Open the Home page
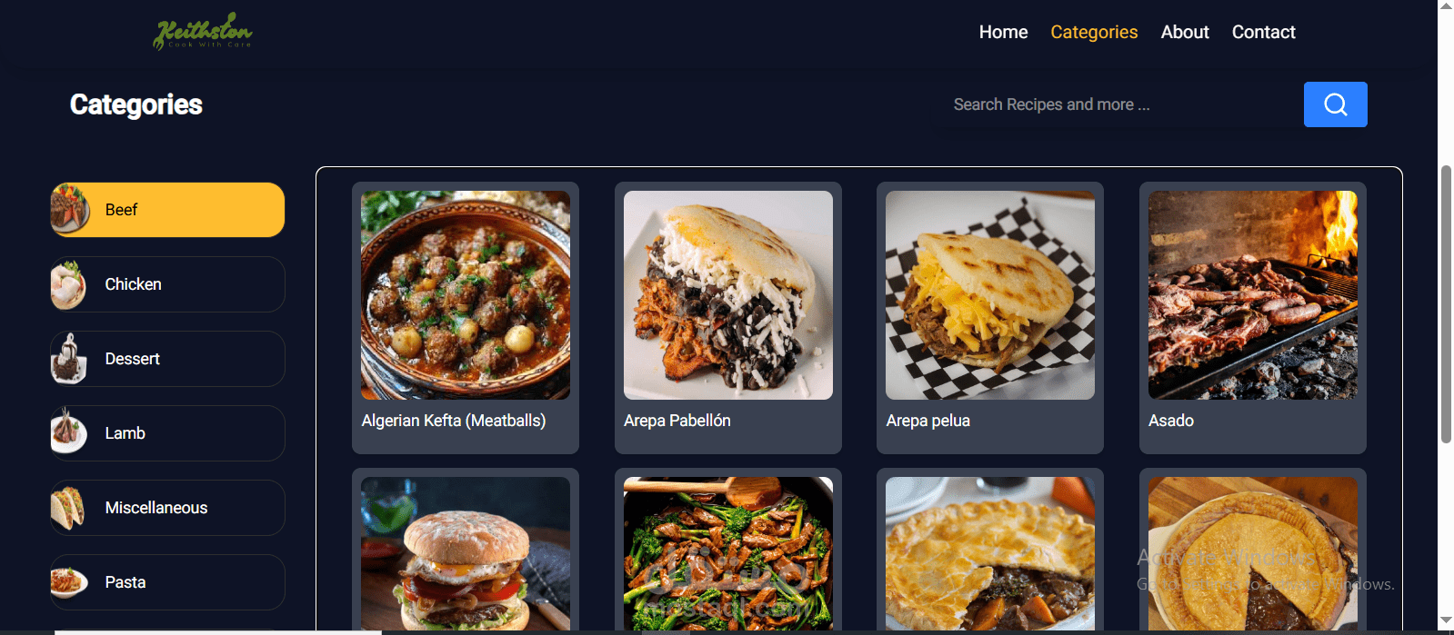 point(1003,32)
